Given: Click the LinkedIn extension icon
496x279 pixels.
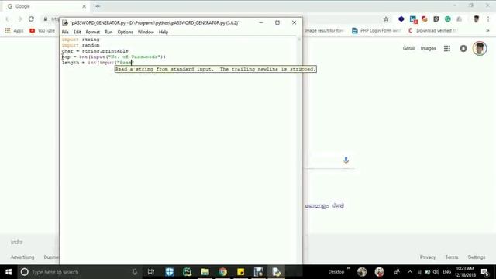Looking at the screenshot, I should click(x=413, y=19).
